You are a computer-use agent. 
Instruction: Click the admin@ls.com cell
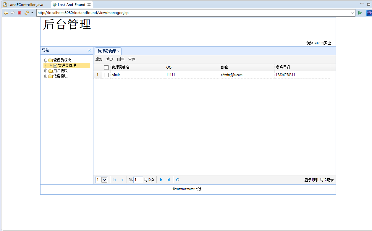pyautogui.click(x=247, y=75)
